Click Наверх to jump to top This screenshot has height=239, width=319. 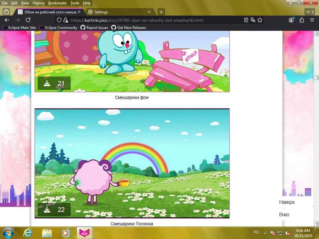coord(287,202)
